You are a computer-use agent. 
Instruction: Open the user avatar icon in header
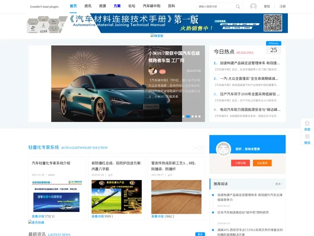pos(253,7)
